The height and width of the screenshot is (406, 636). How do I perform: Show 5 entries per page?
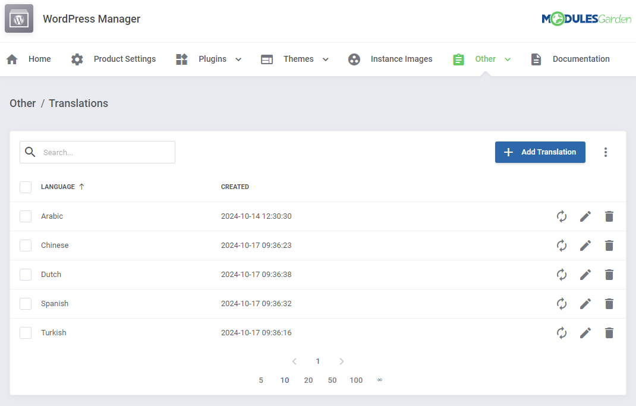pyautogui.click(x=261, y=380)
